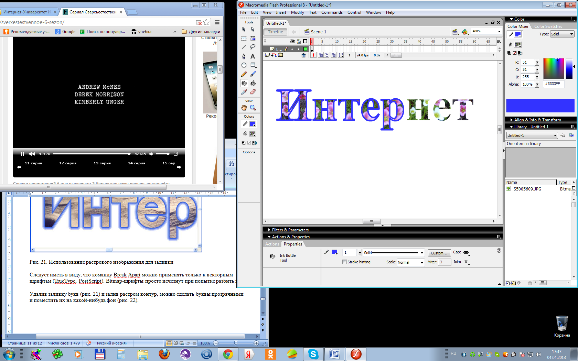Select the Eraser tool

tap(253, 92)
